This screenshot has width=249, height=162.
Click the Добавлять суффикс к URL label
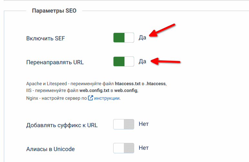[62, 125]
